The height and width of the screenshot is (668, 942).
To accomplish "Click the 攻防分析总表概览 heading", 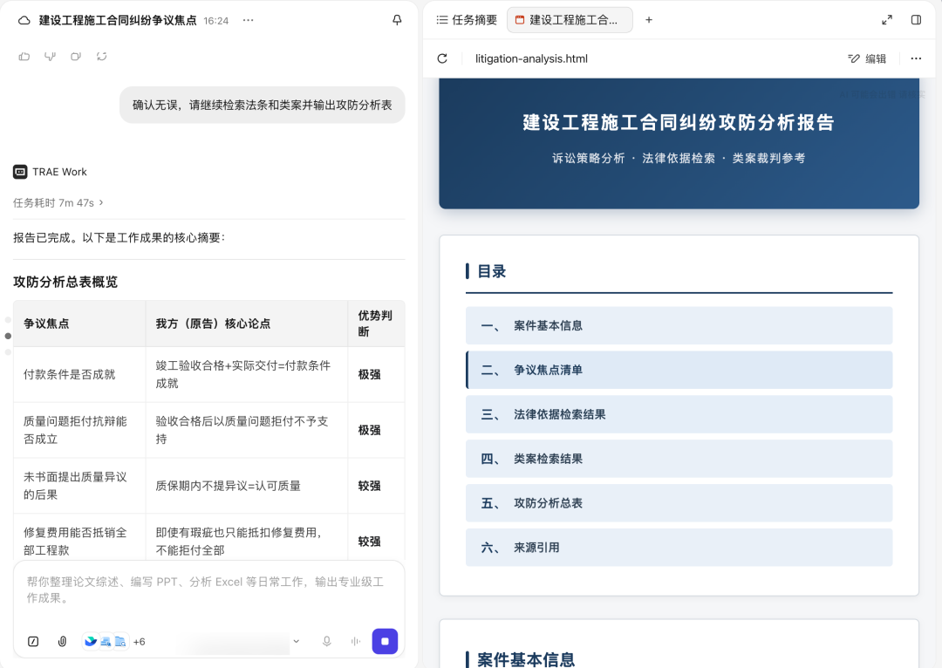I will click(65, 282).
